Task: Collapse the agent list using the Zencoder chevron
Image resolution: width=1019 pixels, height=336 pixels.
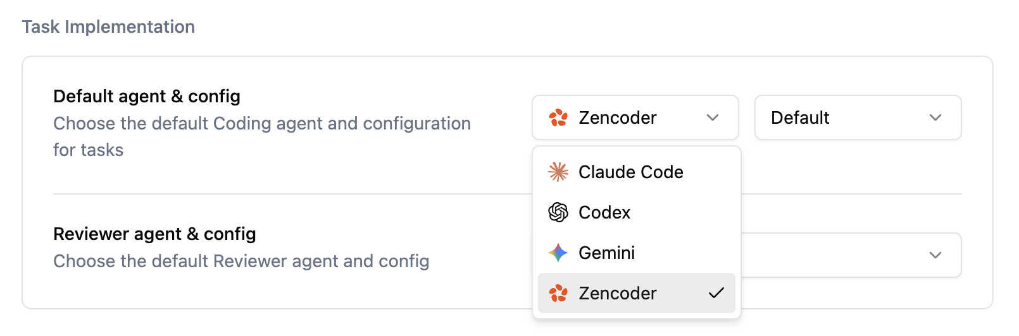Action: coord(713,117)
